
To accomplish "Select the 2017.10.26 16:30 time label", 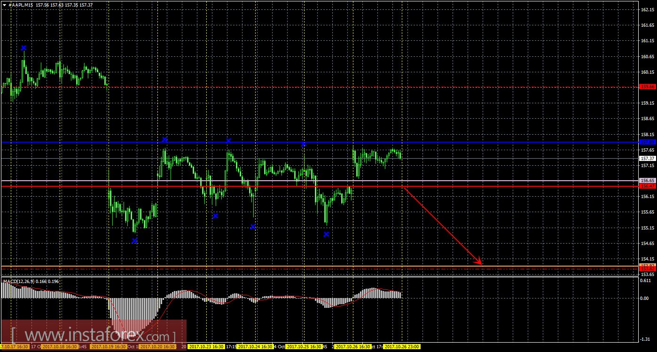I will tap(353, 347).
